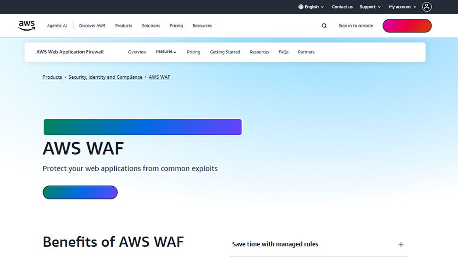The height and width of the screenshot is (257, 458).
Task: Click Contact us link
Action: pyautogui.click(x=342, y=7)
